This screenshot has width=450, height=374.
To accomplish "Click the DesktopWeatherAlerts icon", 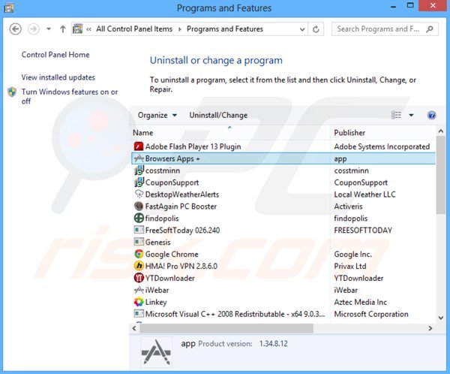I will [x=139, y=195].
